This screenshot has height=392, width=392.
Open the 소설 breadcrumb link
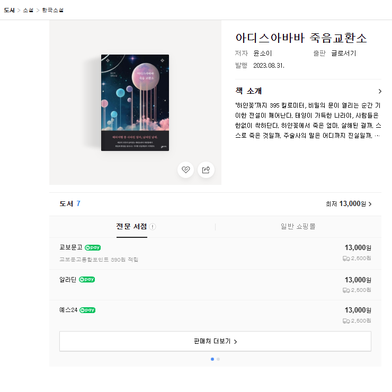(x=28, y=10)
